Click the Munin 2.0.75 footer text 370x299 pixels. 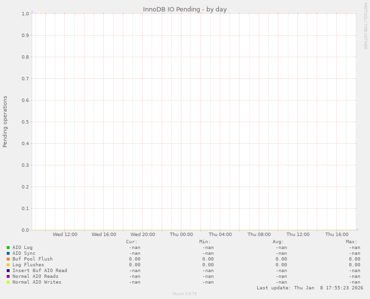(185, 294)
